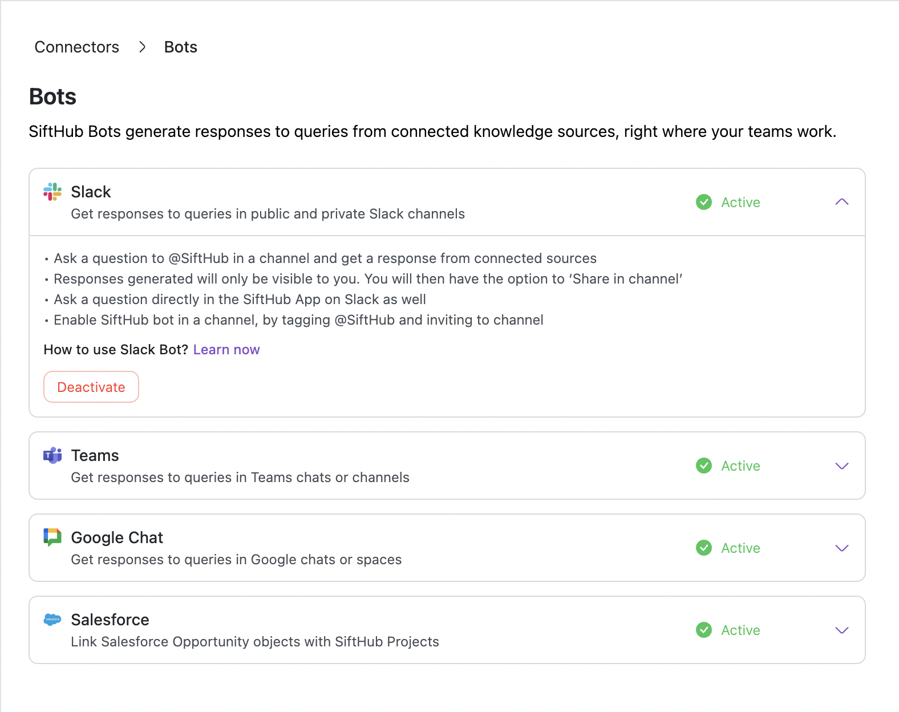Image resolution: width=899 pixels, height=712 pixels.
Task: Deactivate the Slack bot
Action: click(91, 387)
